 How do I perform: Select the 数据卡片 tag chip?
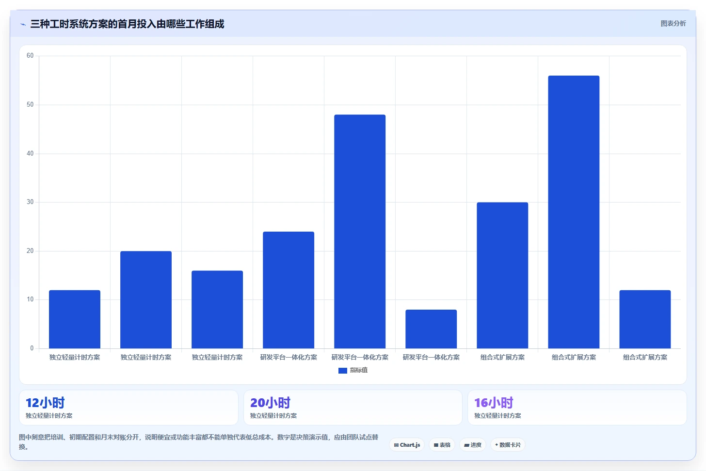pyautogui.click(x=508, y=445)
